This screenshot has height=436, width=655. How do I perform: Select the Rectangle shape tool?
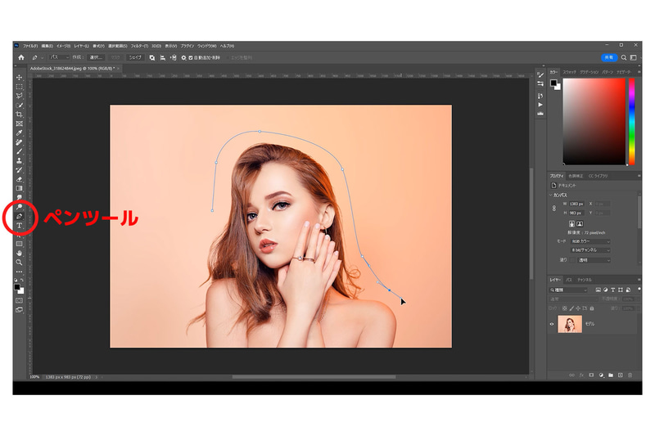point(19,244)
